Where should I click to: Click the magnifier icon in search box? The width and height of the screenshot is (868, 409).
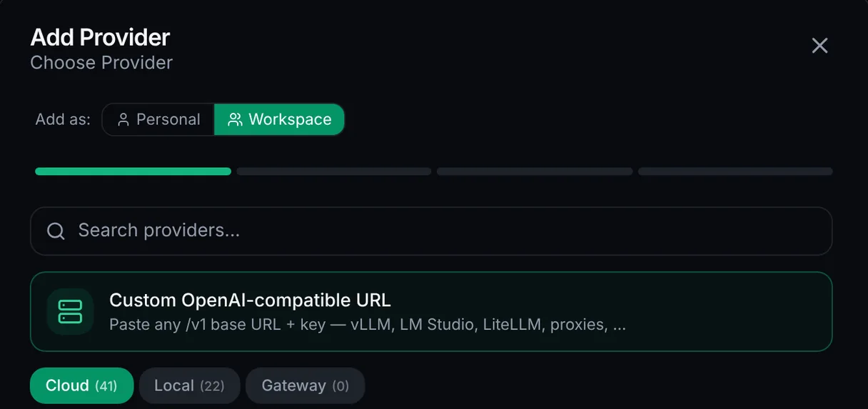[x=56, y=231]
